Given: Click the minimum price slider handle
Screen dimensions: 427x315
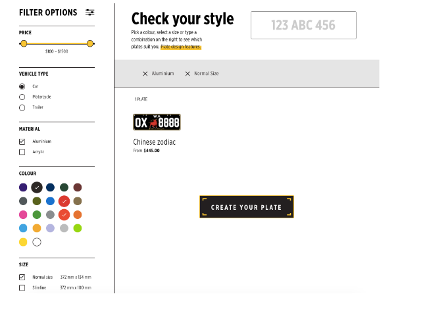Looking at the screenshot, I should 24,43.
